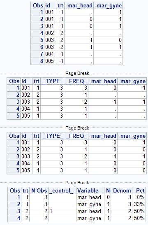Click the _FREQ_ column header in third table
Image resolution: width=148 pixels, height=225 pixels.
click(x=76, y=136)
